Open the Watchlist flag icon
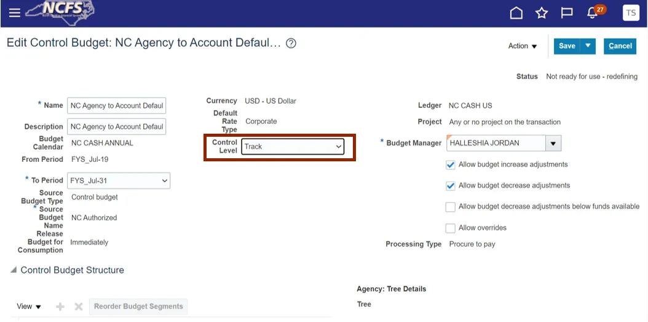The image size is (648, 322). coord(567,13)
